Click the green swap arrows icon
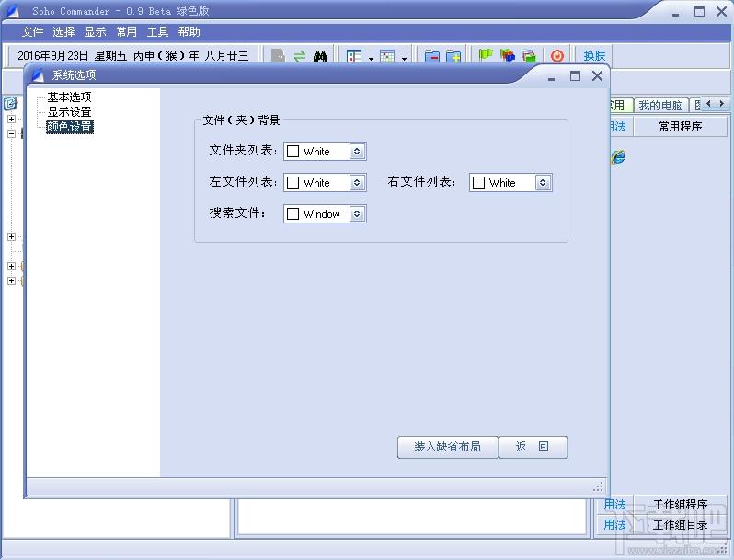Screen dimensions: 734x560 pos(300,56)
